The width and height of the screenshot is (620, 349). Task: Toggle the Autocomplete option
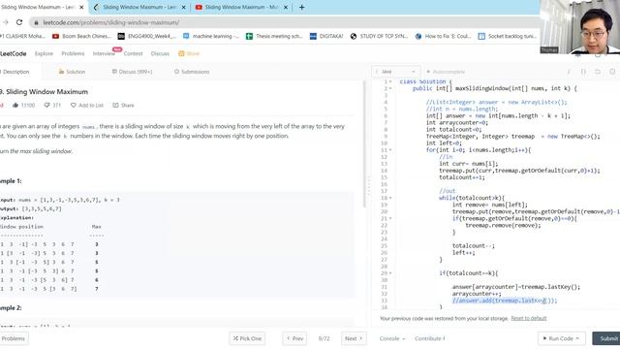(446, 72)
